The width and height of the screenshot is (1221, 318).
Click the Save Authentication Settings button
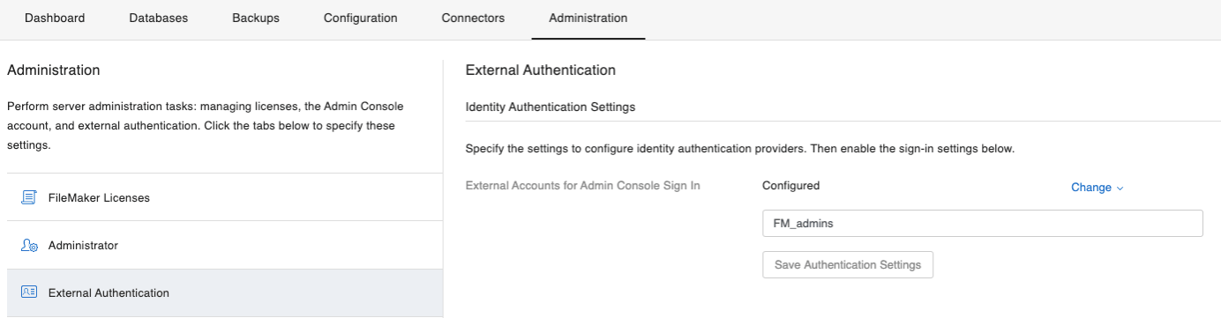point(848,265)
